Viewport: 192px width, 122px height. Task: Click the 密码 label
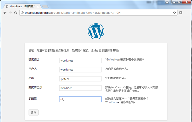click(x=31, y=78)
